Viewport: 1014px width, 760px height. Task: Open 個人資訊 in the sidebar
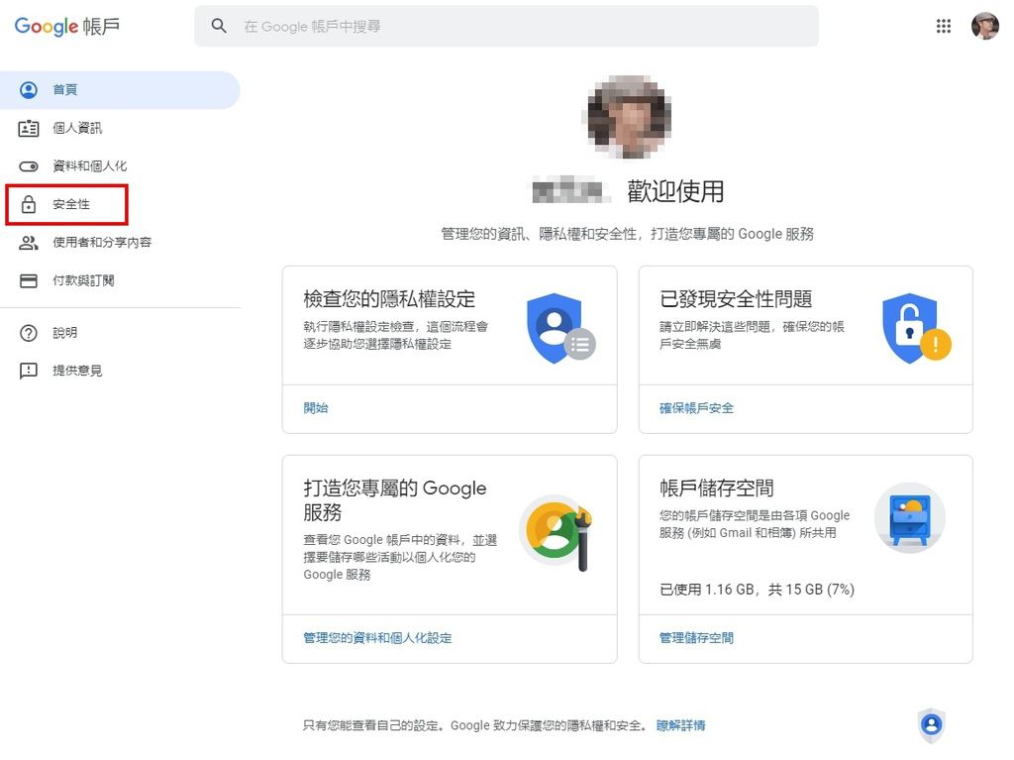120,128
